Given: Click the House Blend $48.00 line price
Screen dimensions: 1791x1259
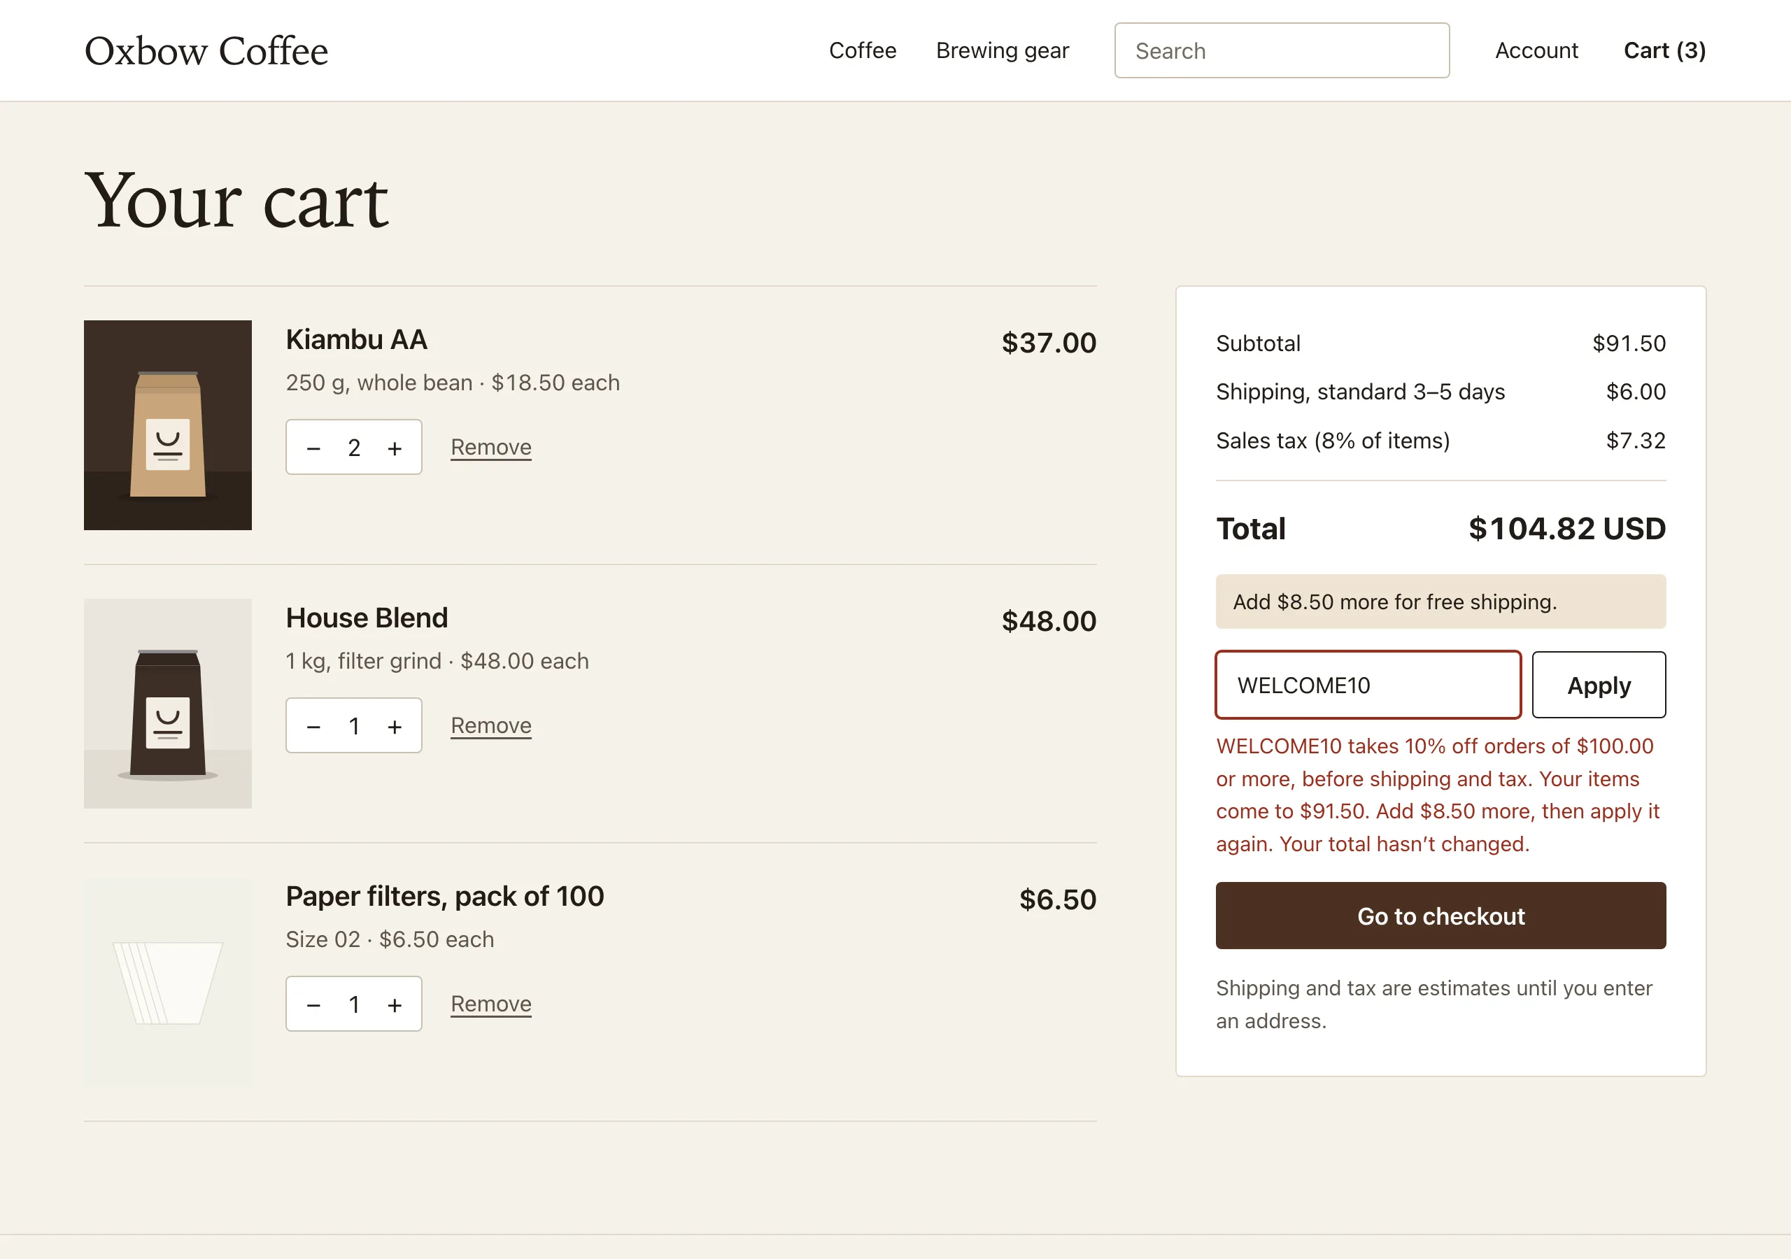Looking at the screenshot, I should [1049, 621].
